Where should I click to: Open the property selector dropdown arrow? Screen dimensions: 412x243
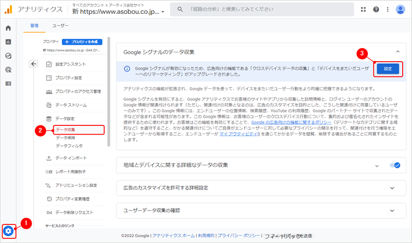[163, 12]
